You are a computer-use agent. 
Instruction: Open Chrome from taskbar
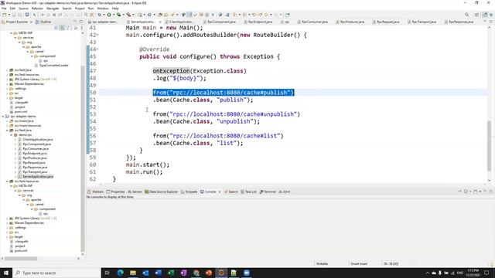click(x=196, y=273)
